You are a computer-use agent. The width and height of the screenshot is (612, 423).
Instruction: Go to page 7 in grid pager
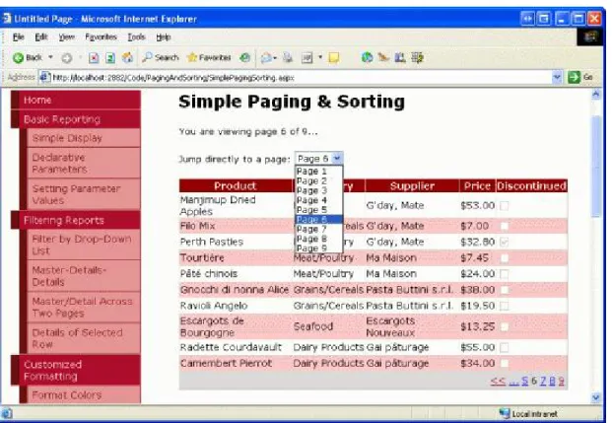click(543, 381)
